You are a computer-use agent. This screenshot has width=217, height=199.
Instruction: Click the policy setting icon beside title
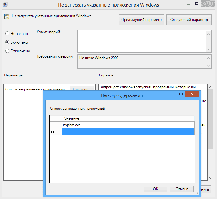7,16
